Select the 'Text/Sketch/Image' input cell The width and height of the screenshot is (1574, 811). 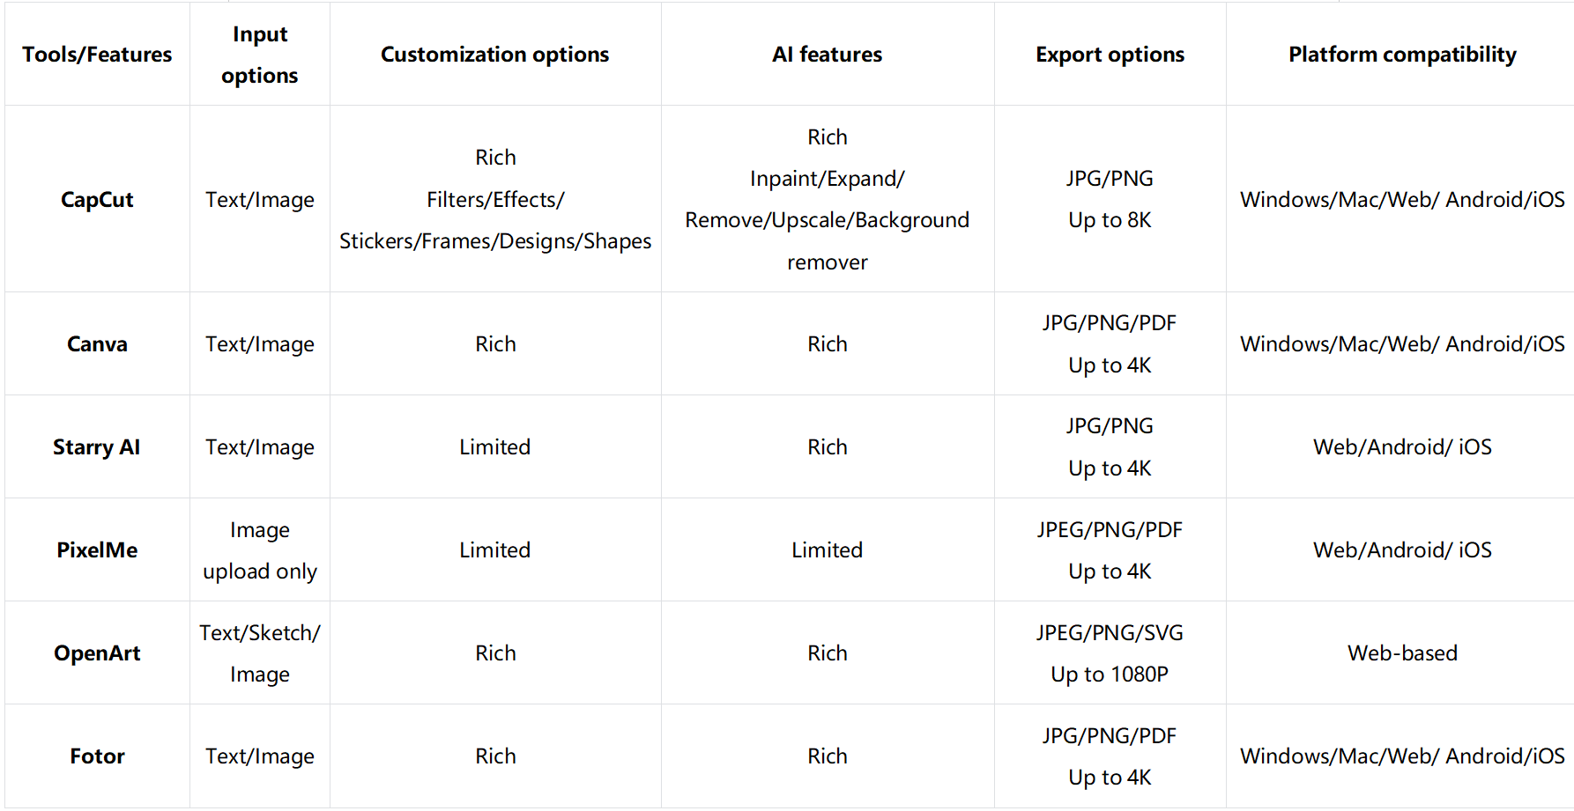[259, 653]
